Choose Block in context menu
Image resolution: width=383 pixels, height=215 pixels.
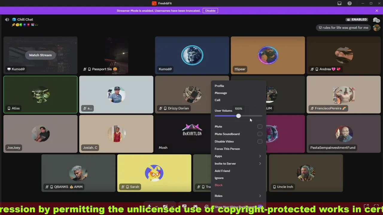(238, 185)
